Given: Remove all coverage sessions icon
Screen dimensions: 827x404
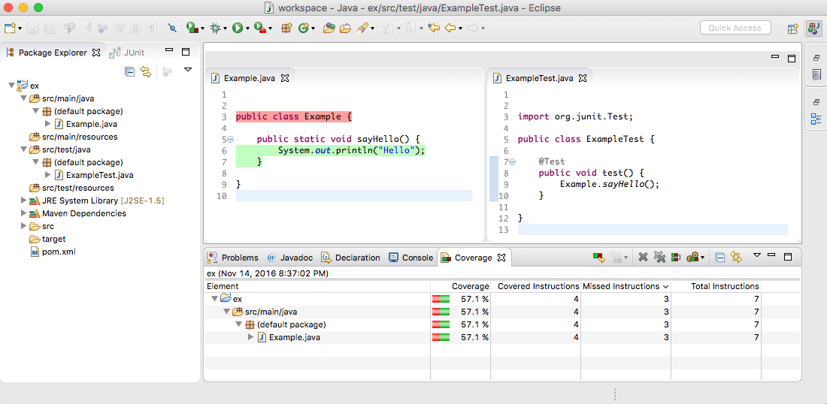Looking at the screenshot, I should (659, 258).
